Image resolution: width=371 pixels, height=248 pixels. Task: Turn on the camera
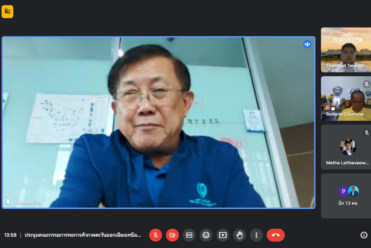(x=172, y=235)
